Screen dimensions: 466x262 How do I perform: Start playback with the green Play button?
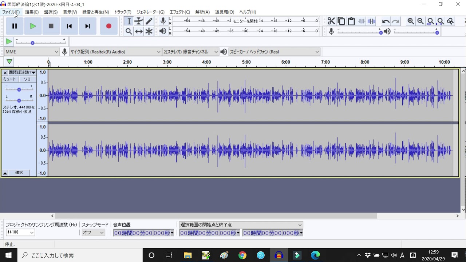click(x=33, y=26)
